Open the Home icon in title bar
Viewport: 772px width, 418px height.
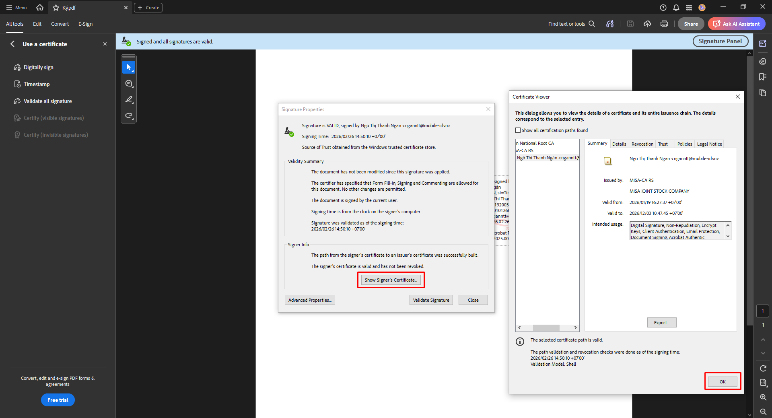click(40, 8)
